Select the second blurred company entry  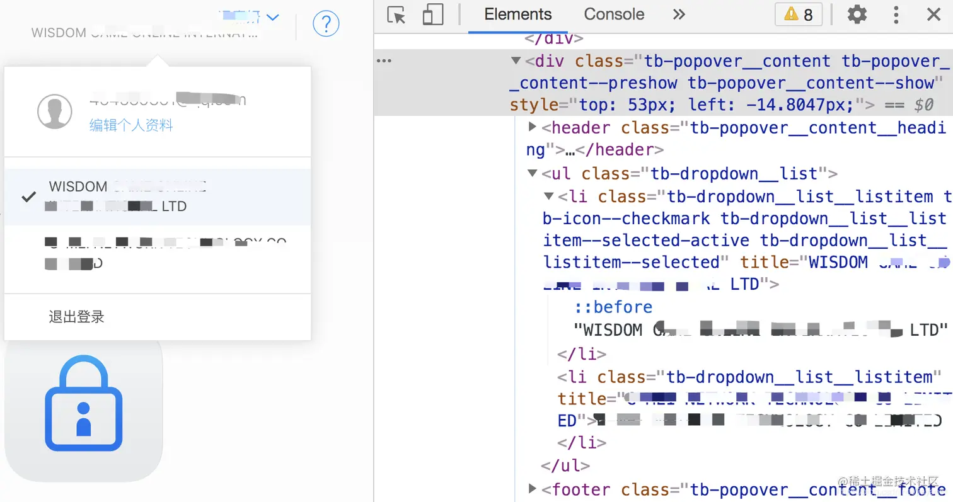[x=158, y=253]
